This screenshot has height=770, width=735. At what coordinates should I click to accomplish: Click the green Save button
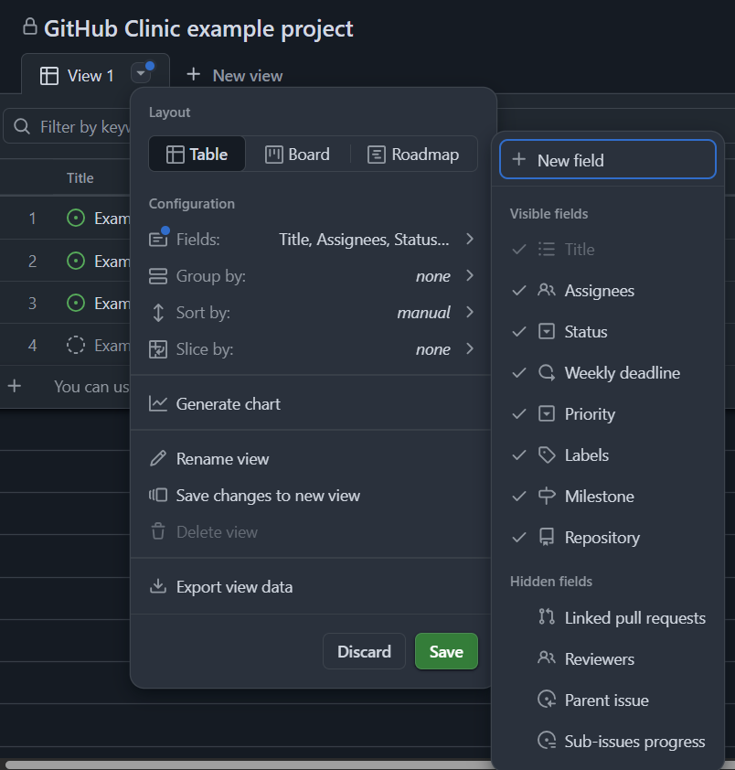(446, 651)
